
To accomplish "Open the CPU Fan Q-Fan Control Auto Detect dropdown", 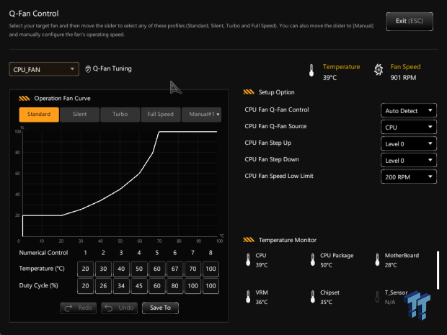I will tap(409, 110).
